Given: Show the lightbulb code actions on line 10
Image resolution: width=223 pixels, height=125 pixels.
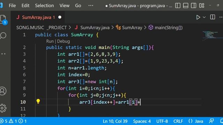Looking at the screenshot, I should tap(38, 101).
